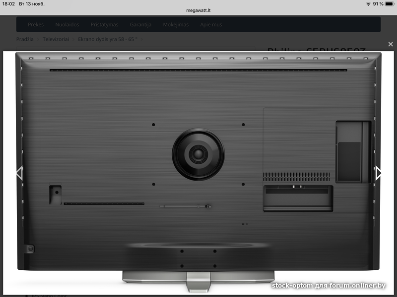Open the Pristatymas menu item
The image size is (397, 297).
click(x=104, y=24)
